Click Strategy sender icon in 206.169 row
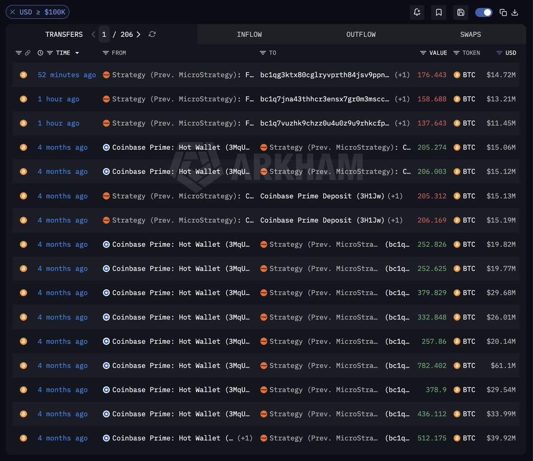 (x=106, y=220)
